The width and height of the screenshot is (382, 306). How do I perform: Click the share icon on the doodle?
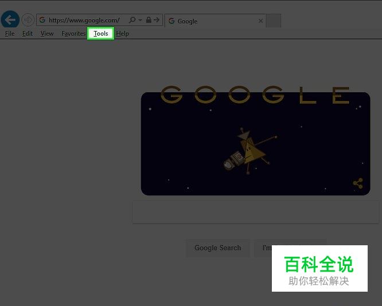point(358,183)
